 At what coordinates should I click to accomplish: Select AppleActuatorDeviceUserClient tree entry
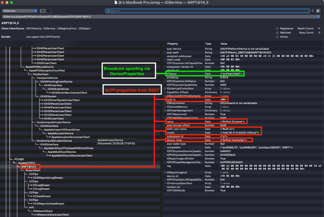[x=70, y=137]
